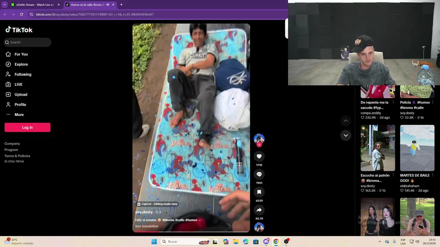The width and height of the screenshot is (440, 247).
Task: Reload the page
Action: [x=21, y=14]
